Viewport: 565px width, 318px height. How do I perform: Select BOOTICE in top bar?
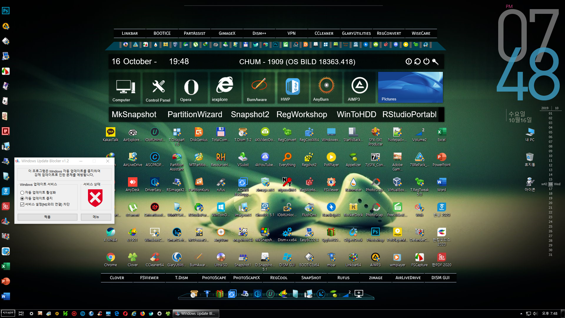(162, 33)
